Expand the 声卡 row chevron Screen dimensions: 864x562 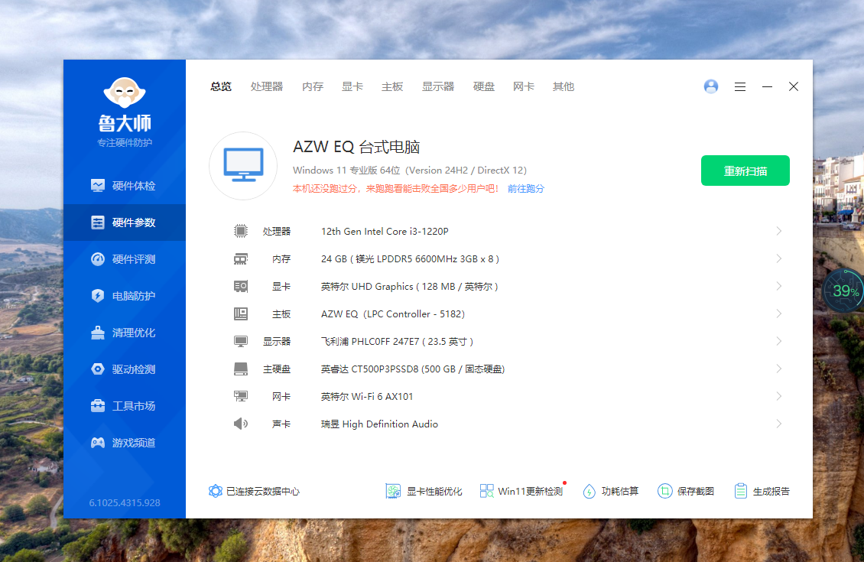(778, 424)
